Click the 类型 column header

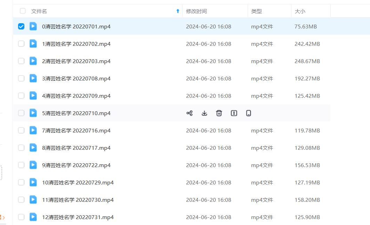257,11
